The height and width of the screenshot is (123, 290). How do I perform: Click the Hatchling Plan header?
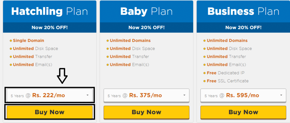click(50, 11)
